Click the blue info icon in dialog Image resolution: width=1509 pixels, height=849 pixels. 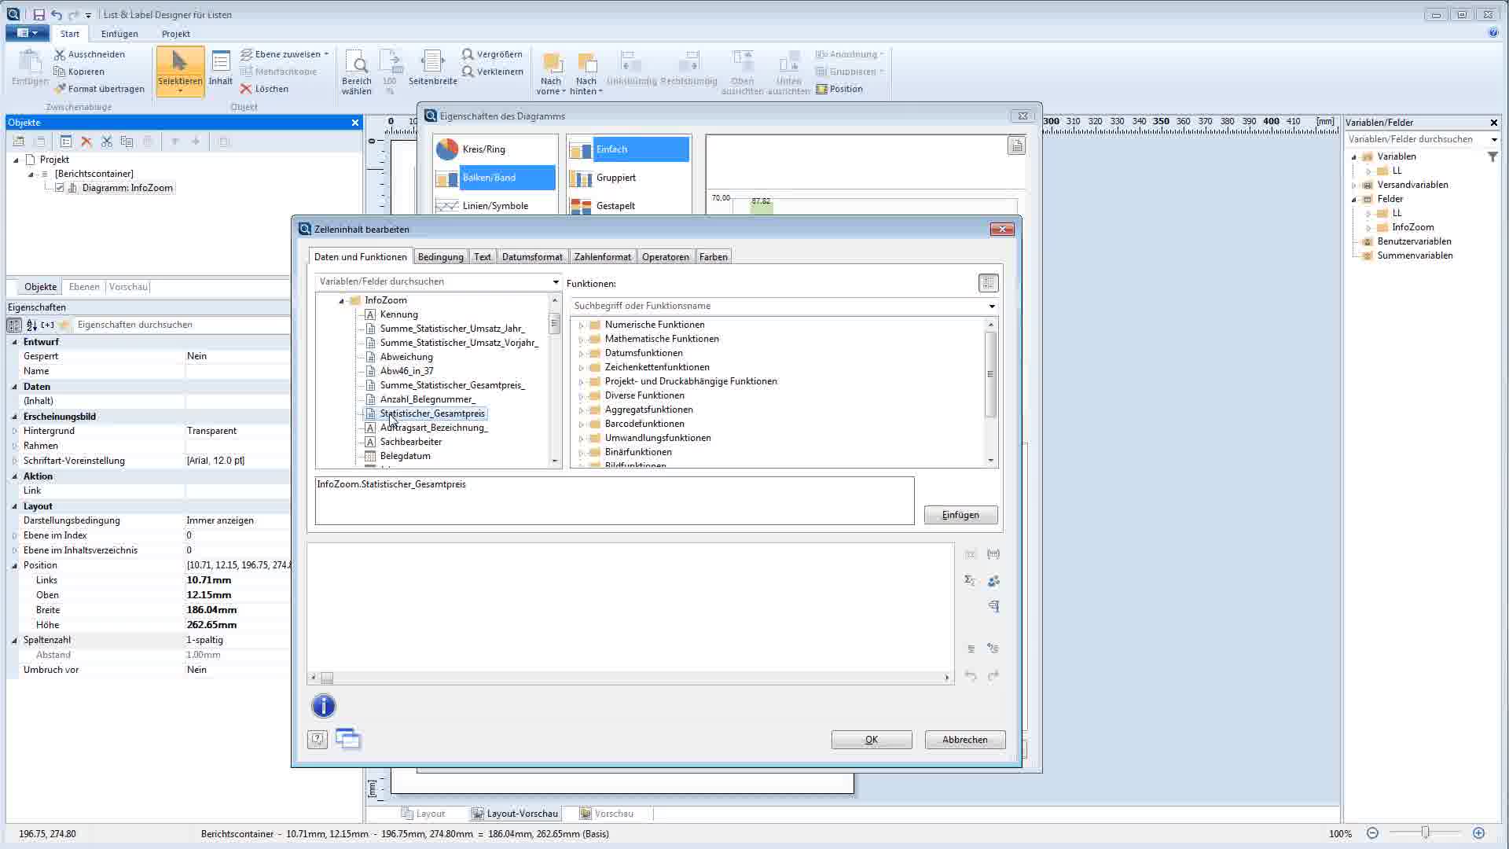click(x=323, y=706)
